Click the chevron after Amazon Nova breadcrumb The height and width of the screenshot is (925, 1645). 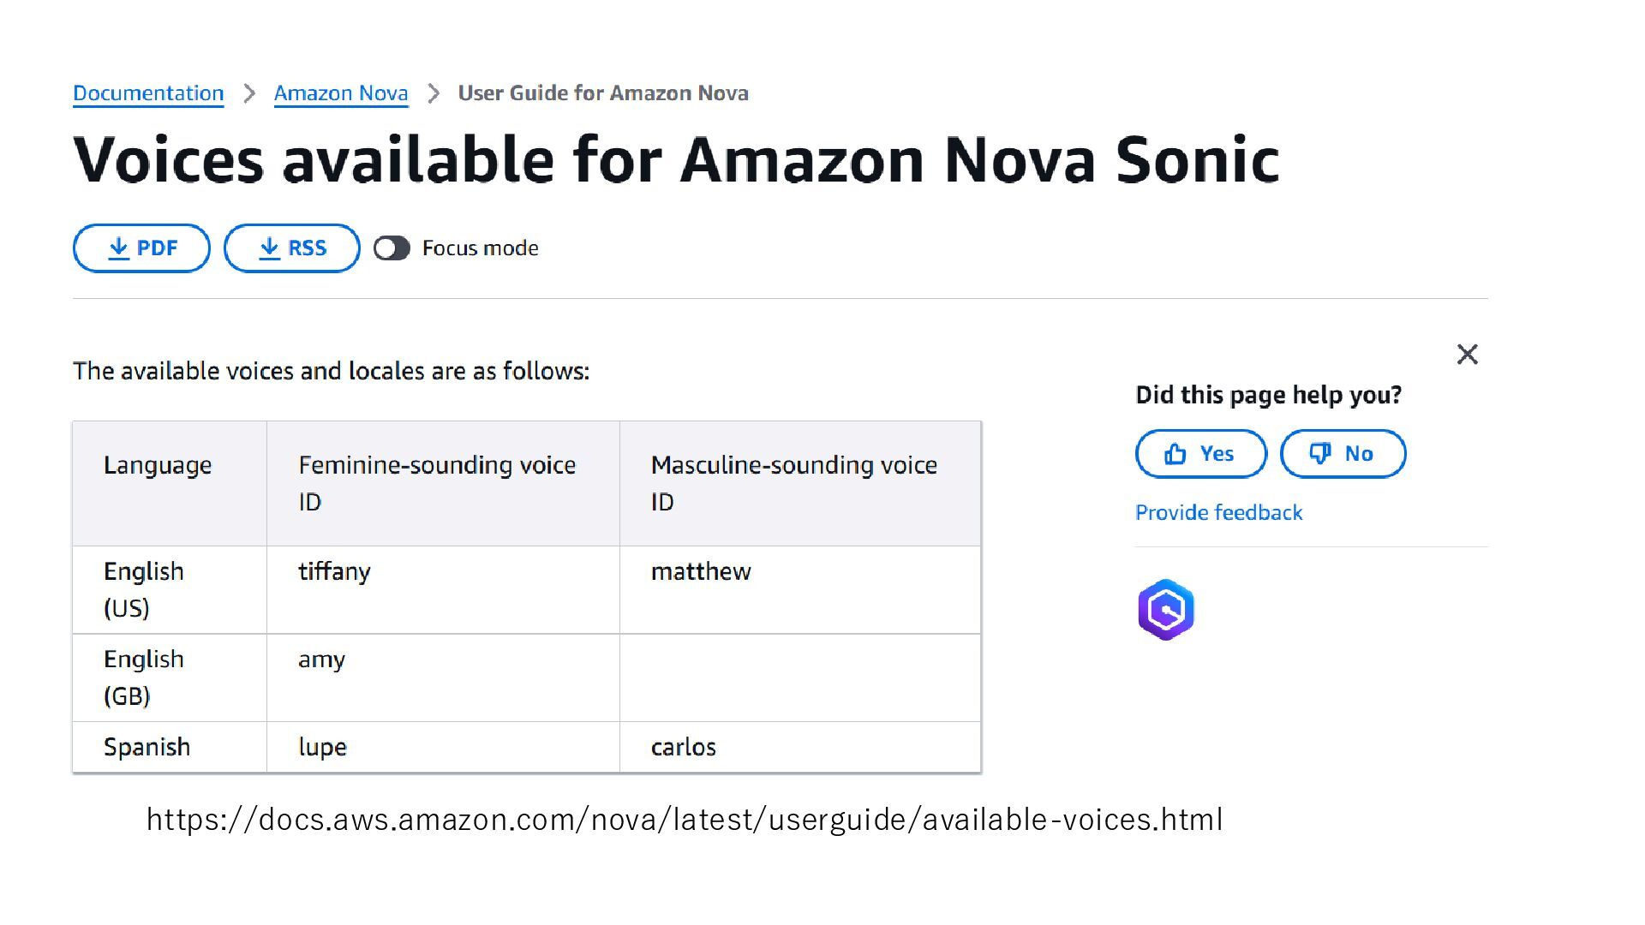point(434,93)
